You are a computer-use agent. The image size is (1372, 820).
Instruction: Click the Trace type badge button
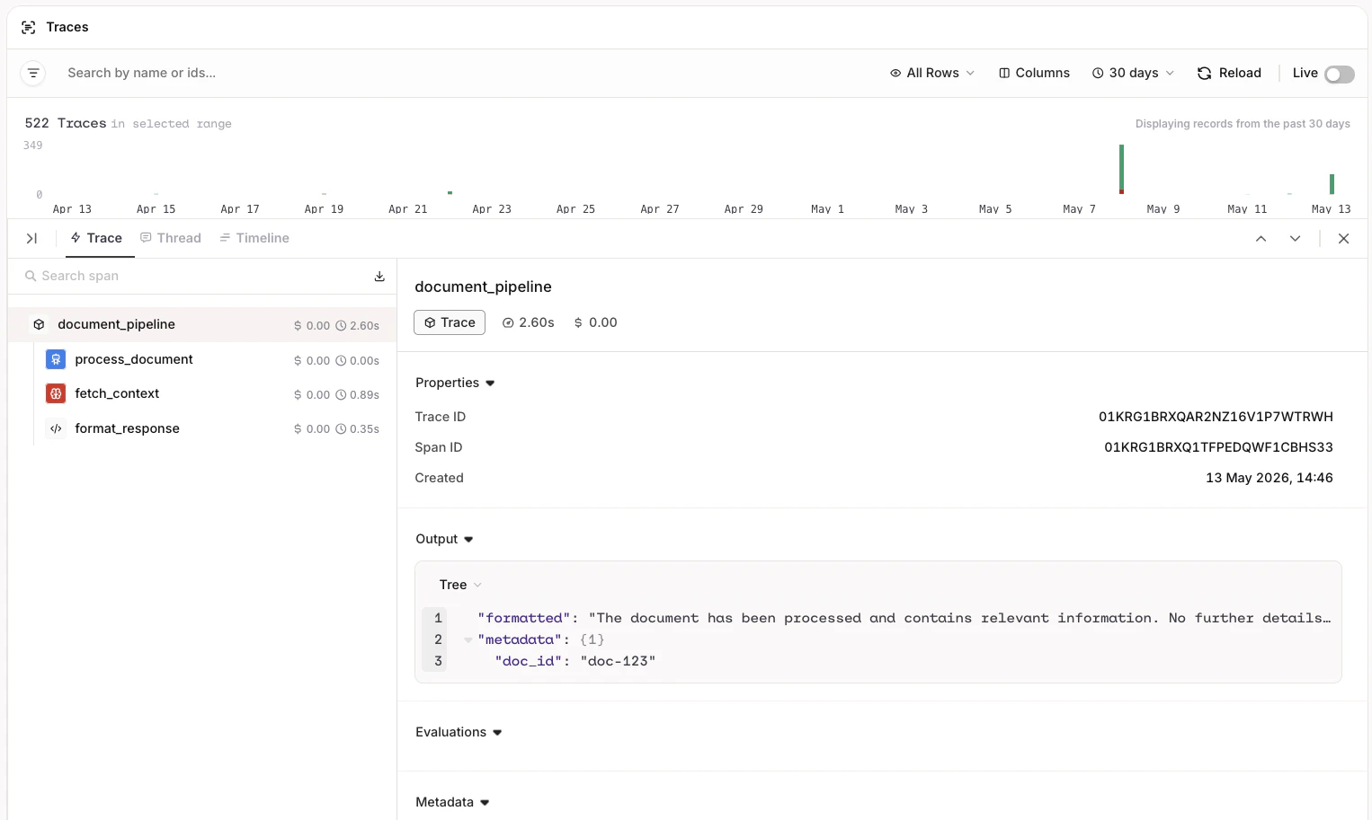click(450, 322)
